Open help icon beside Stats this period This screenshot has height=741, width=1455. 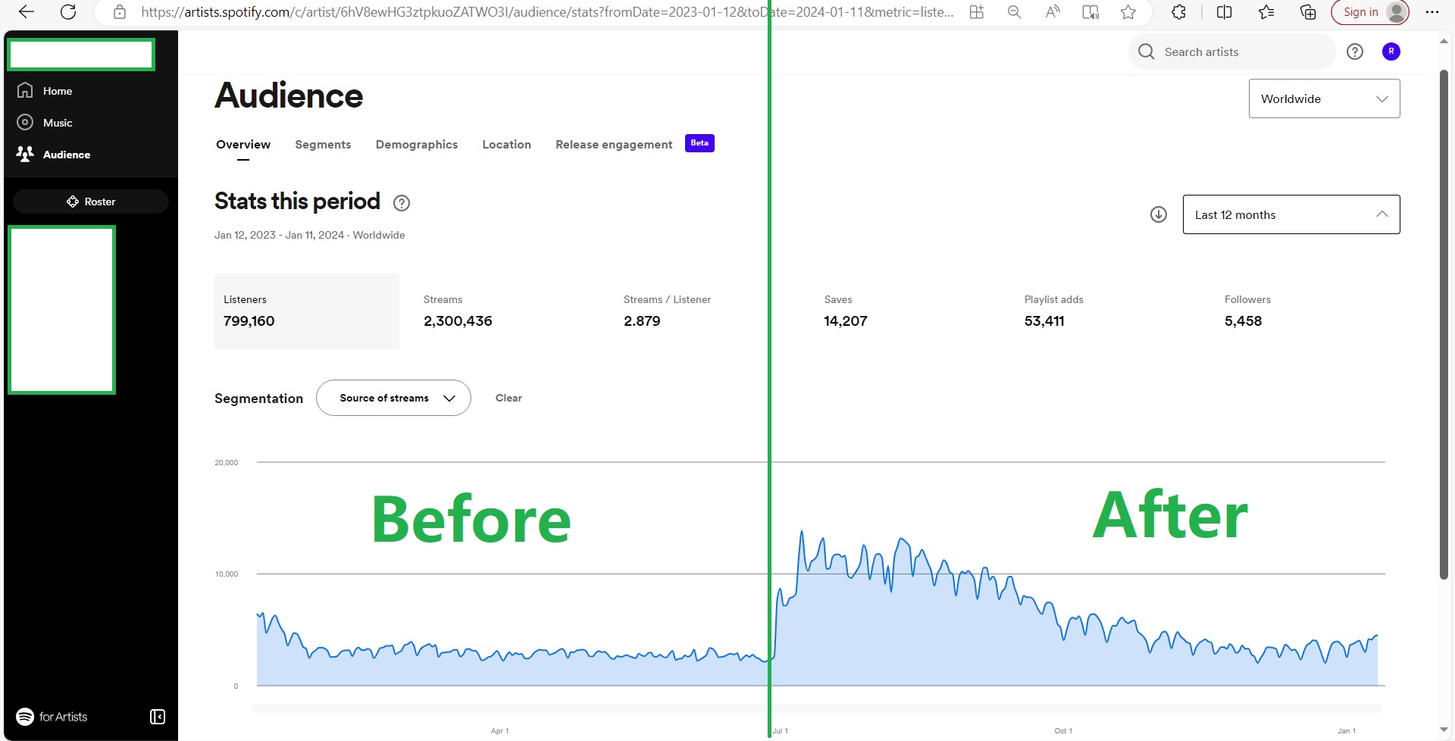[402, 203]
